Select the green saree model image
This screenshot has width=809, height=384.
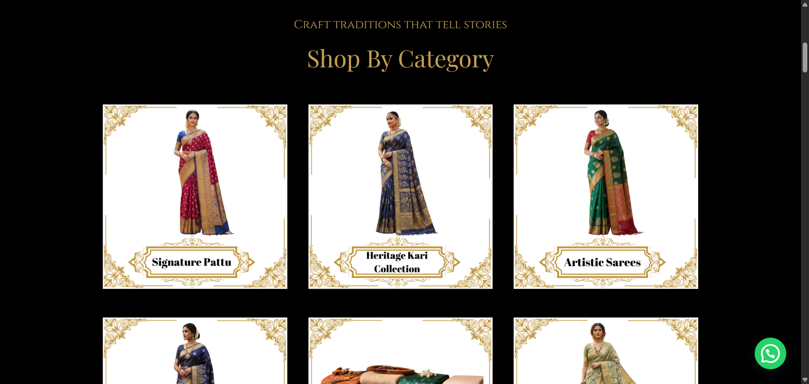(x=612, y=172)
